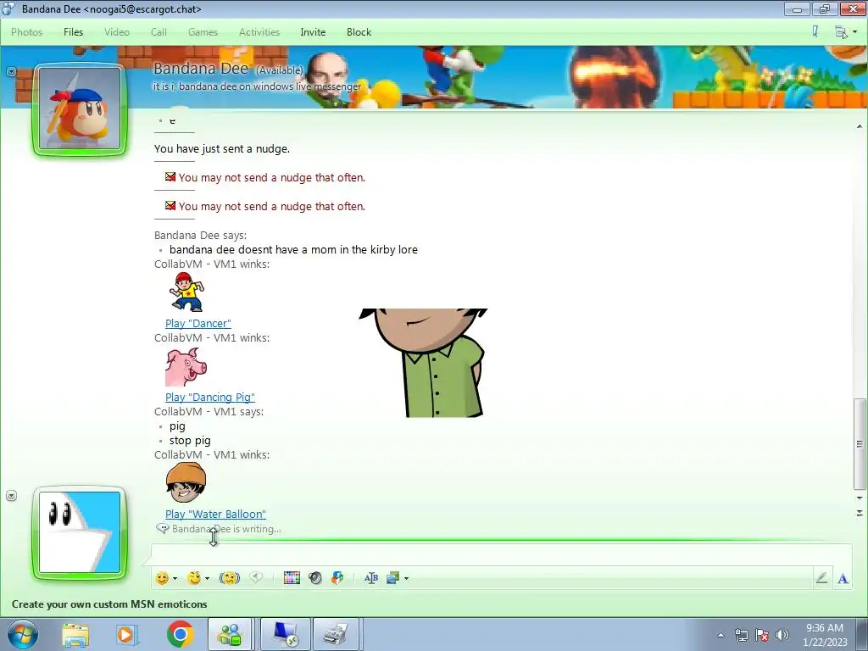This screenshot has width=868, height=651.
Task: Open Google Chrome from the taskbar
Action: tap(181, 634)
